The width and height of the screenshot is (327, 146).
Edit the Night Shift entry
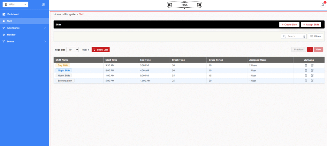pos(312,70)
